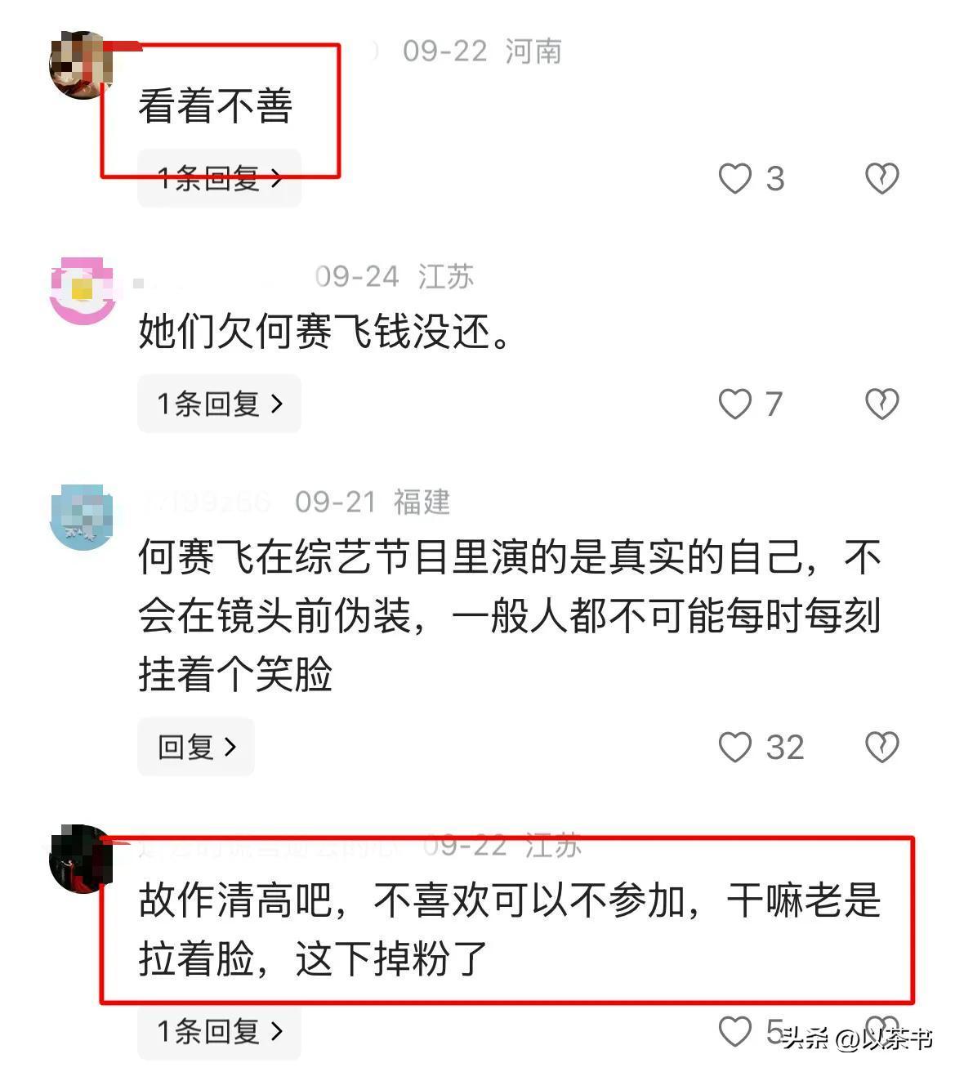Like the '看着不善' comment
The height and width of the screenshot is (1072, 955).
[x=734, y=178]
